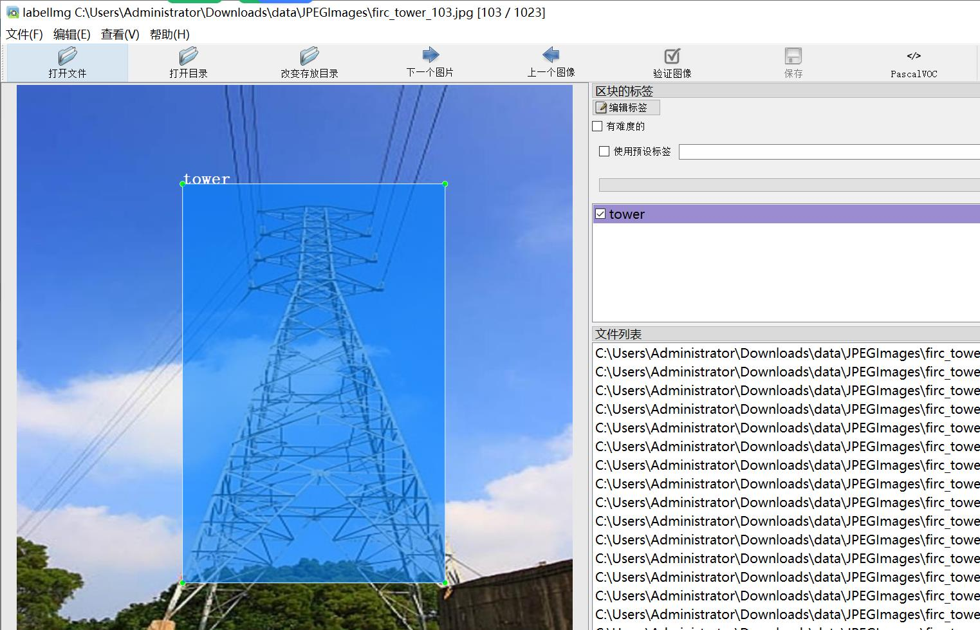The height and width of the screenshot is (630, 980).
Task: Click bottom-left green vertex of bounding box
Action: (x=183, y=583)
